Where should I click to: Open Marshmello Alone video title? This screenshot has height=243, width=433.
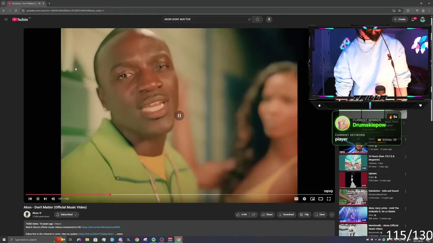point(383,227)
